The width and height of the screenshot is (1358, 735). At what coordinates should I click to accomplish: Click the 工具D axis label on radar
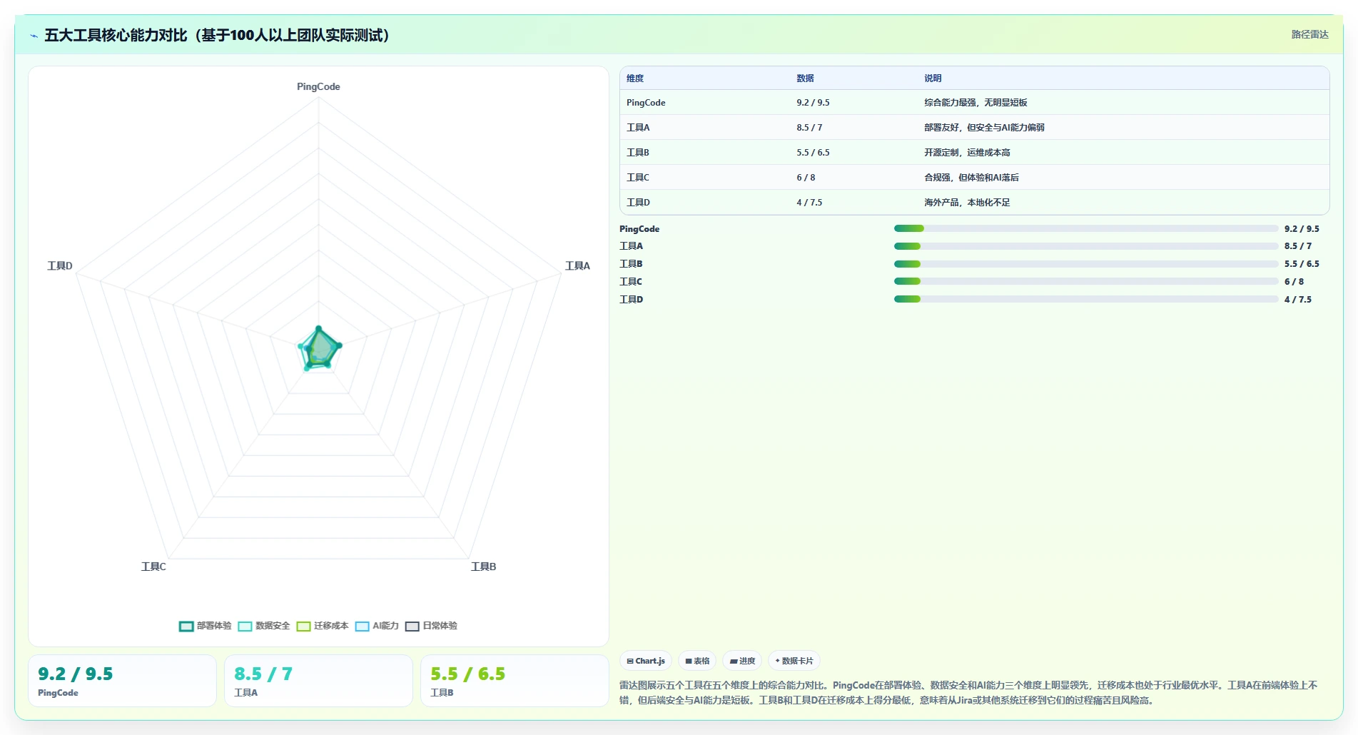click(x=60, y=265)
